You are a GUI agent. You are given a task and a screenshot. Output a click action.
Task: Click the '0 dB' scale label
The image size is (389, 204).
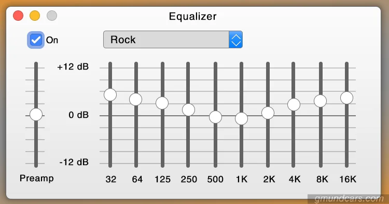click(x=78, y=115)
